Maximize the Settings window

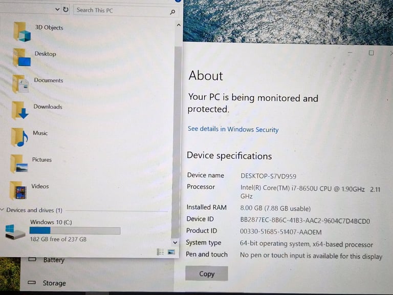point(371,53)
